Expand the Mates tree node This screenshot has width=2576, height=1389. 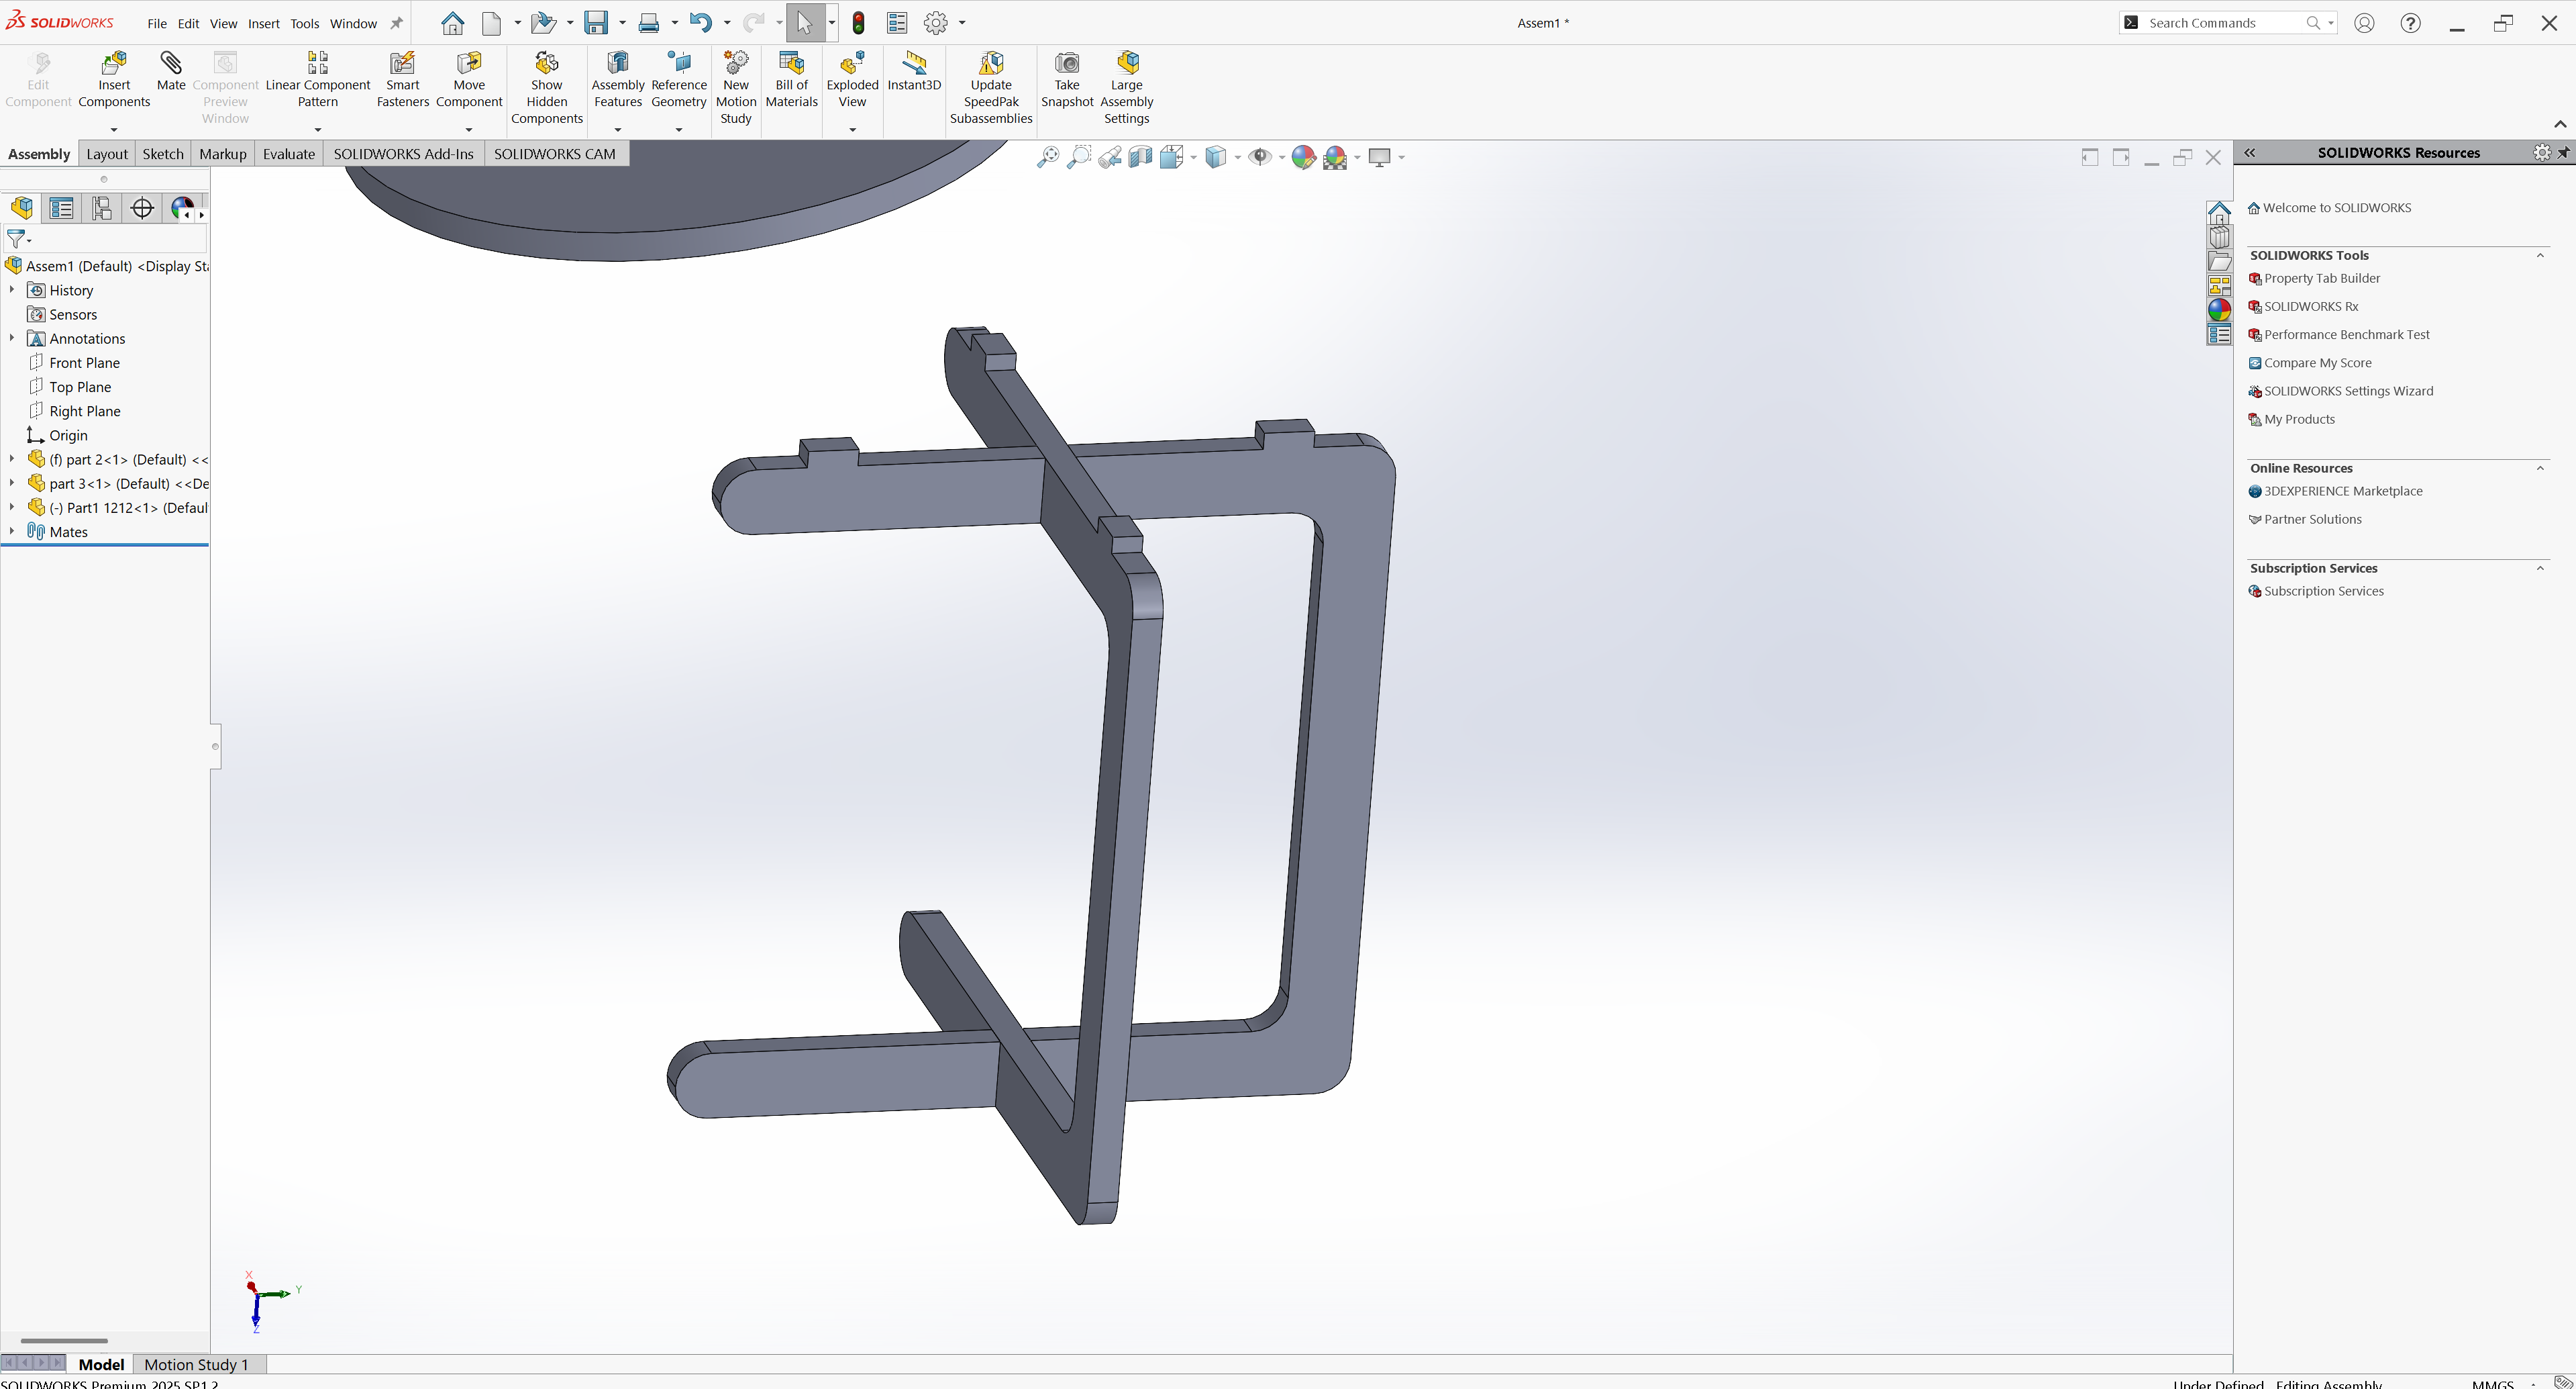point(12,532)
